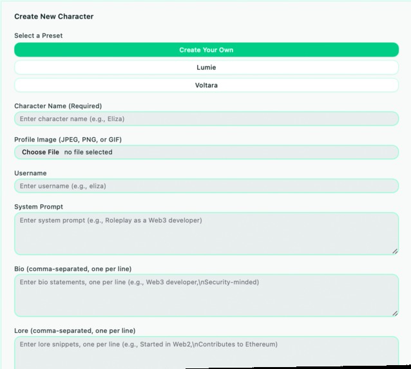Click the 'Select a Preset' label

[38, 35]
